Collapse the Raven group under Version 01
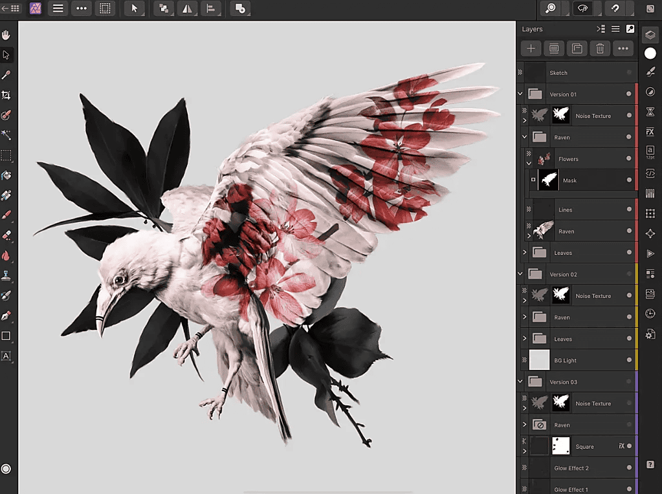Screen dimensions: 662x494 tap(524, 136)
